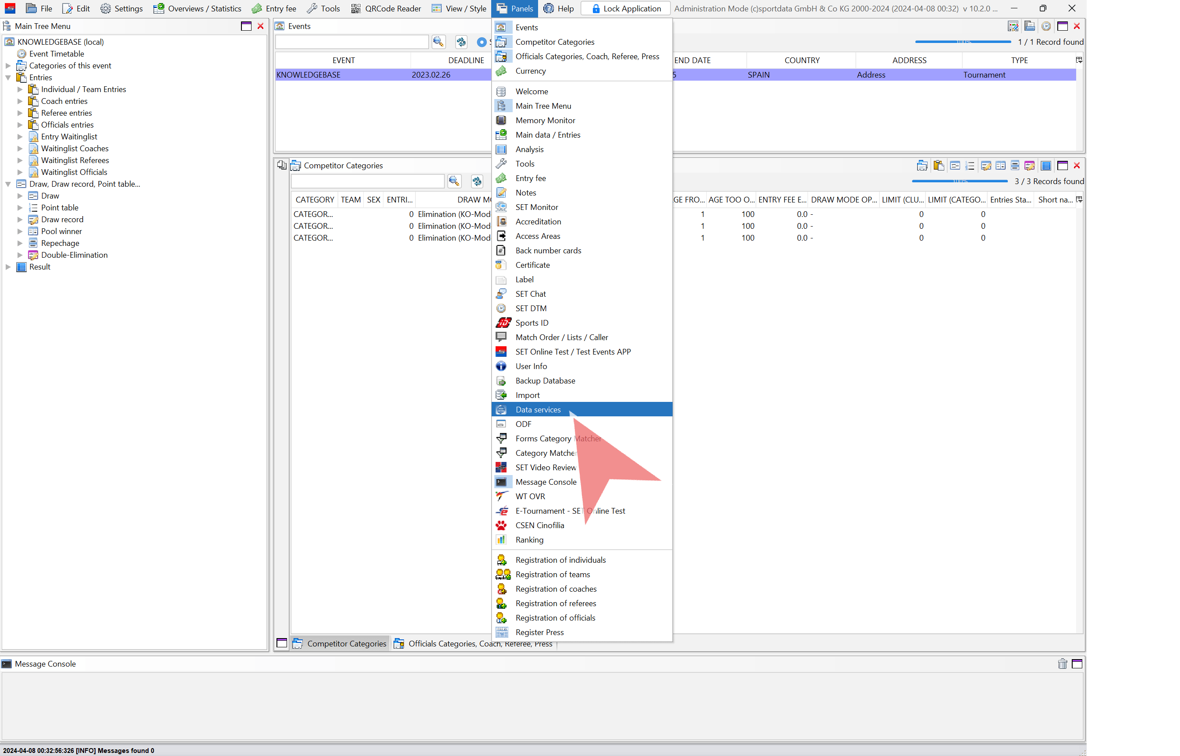This screenshot has width=1180, height=756.
Task: Click the clock timetable icon in Events toolbar
Action: tap(1046, 26)
